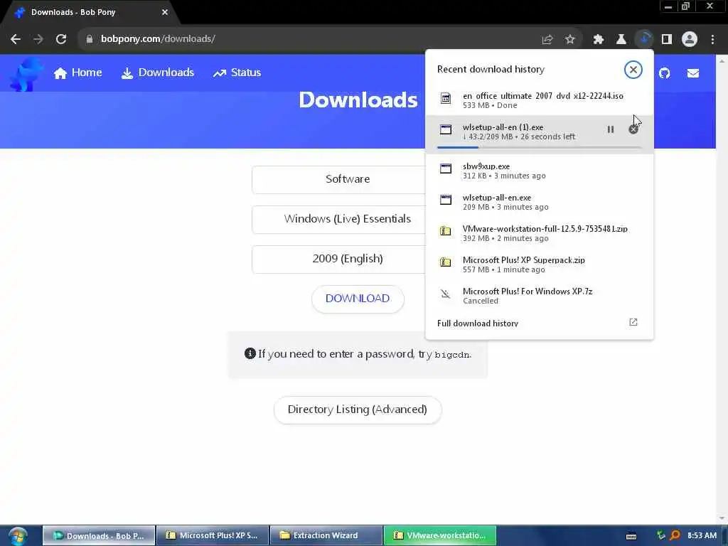728x546 pixels.
Task: Click Microsoft Plus! For Windows XP.7z entry
Action: 539,295
